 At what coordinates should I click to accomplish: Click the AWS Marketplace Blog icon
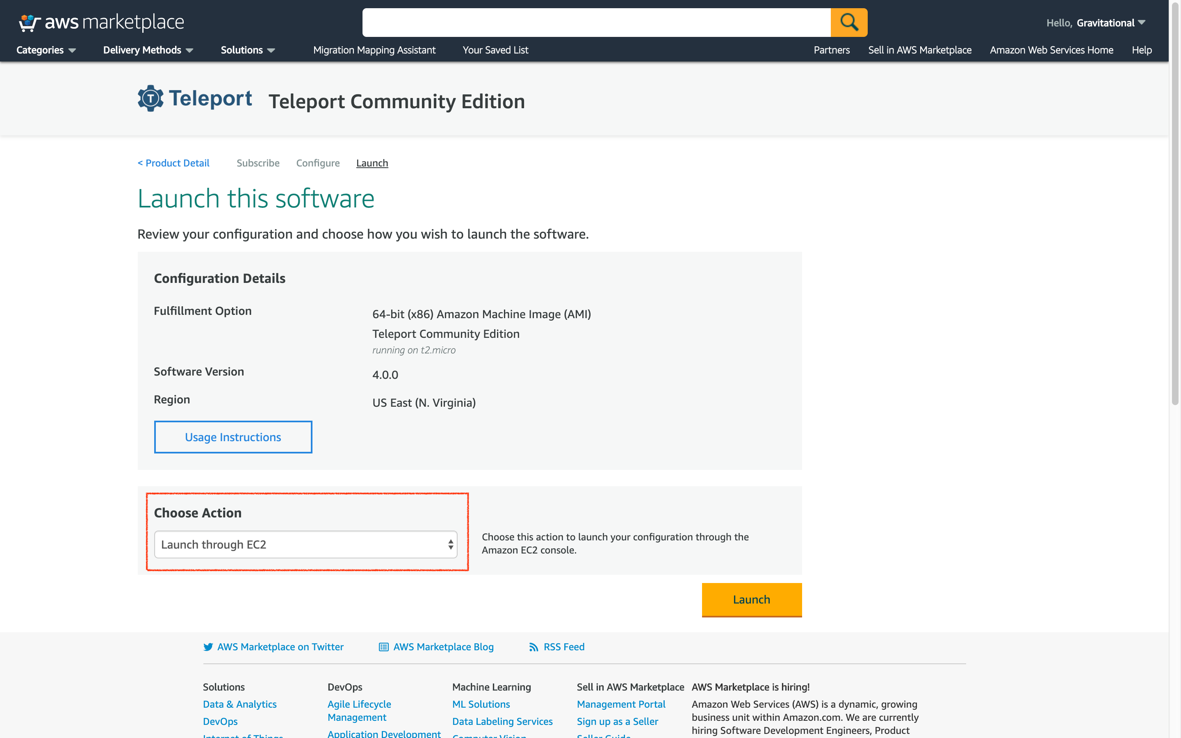(383, 647)
